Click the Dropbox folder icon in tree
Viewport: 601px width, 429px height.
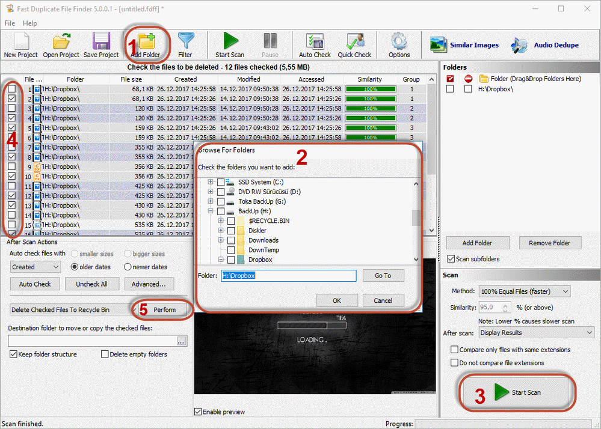pos(241,260)
